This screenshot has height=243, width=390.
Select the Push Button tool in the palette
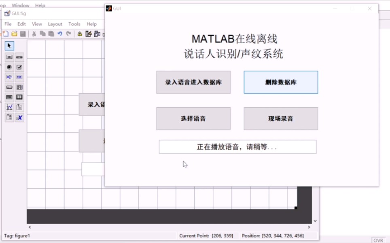(x=9, y=57)
